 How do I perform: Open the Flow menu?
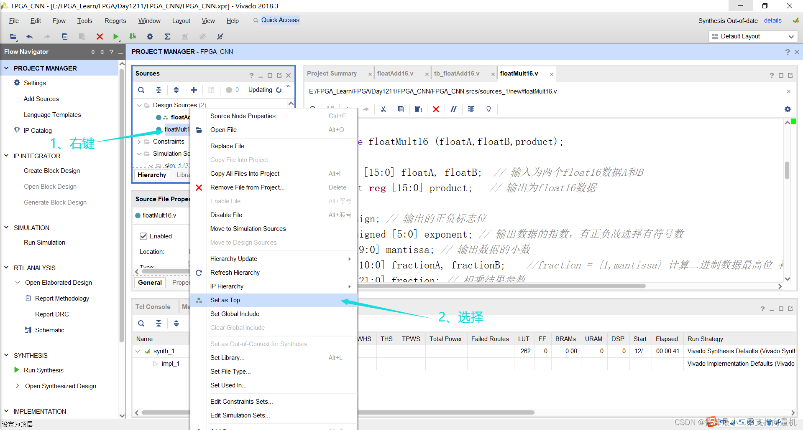pos(59,21)
